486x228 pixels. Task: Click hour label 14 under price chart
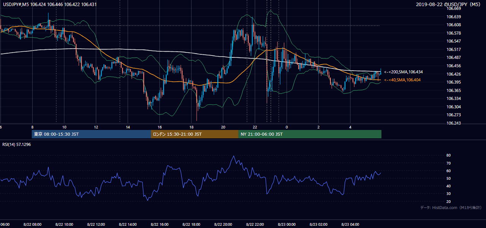coord(128,127)
